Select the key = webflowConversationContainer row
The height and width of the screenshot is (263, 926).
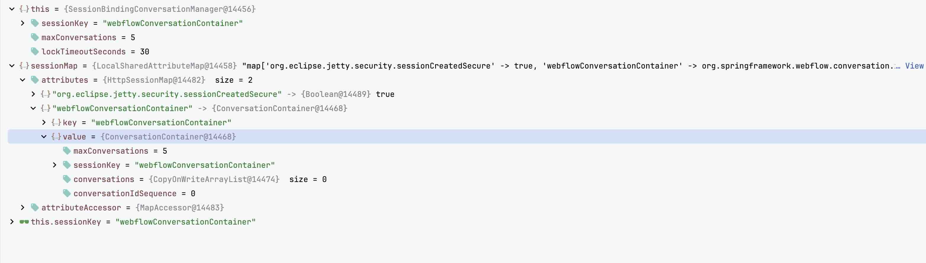pos(467,122)
